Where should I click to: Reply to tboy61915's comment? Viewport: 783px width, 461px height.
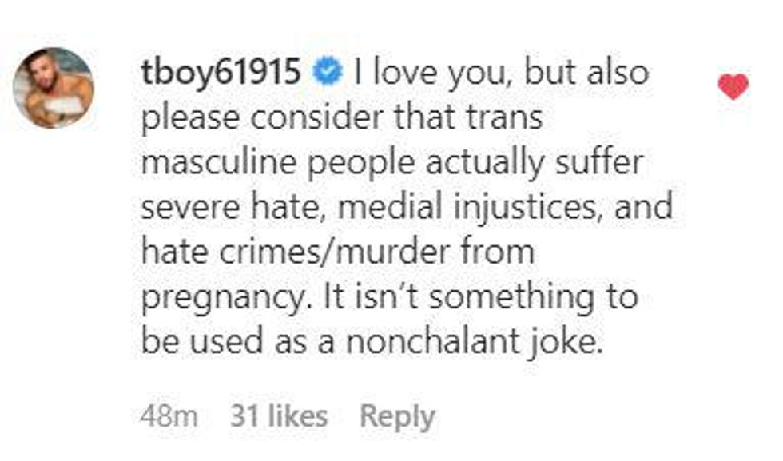397,416
